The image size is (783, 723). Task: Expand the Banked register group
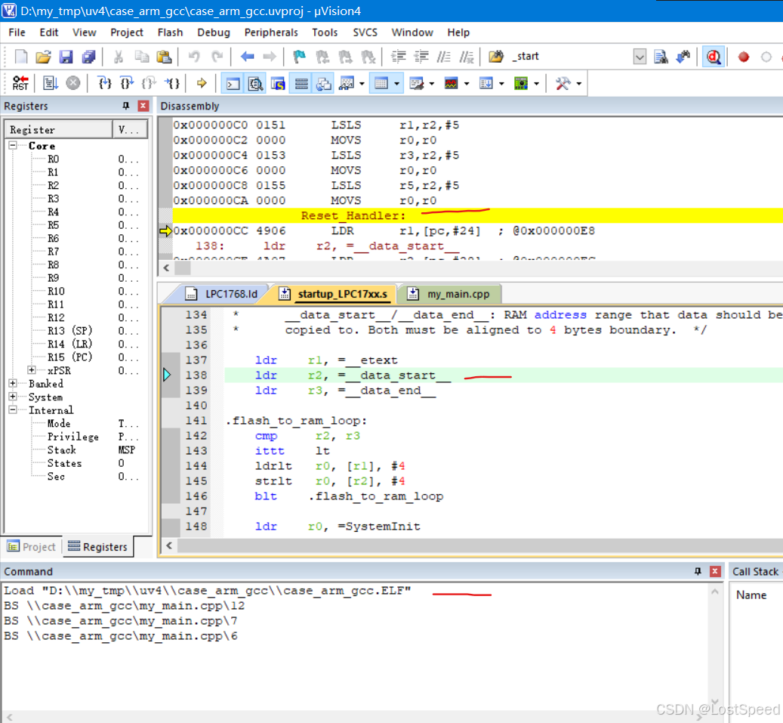(13, 383)
